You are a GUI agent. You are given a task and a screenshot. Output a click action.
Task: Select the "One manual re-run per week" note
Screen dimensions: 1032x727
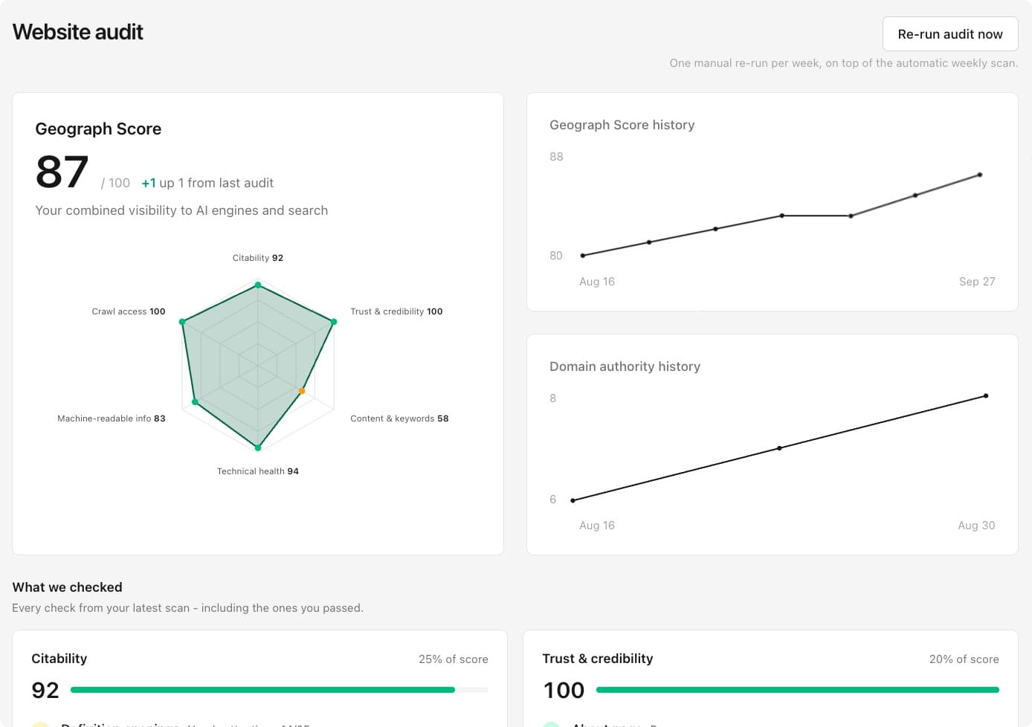click(x=844, y=63)
